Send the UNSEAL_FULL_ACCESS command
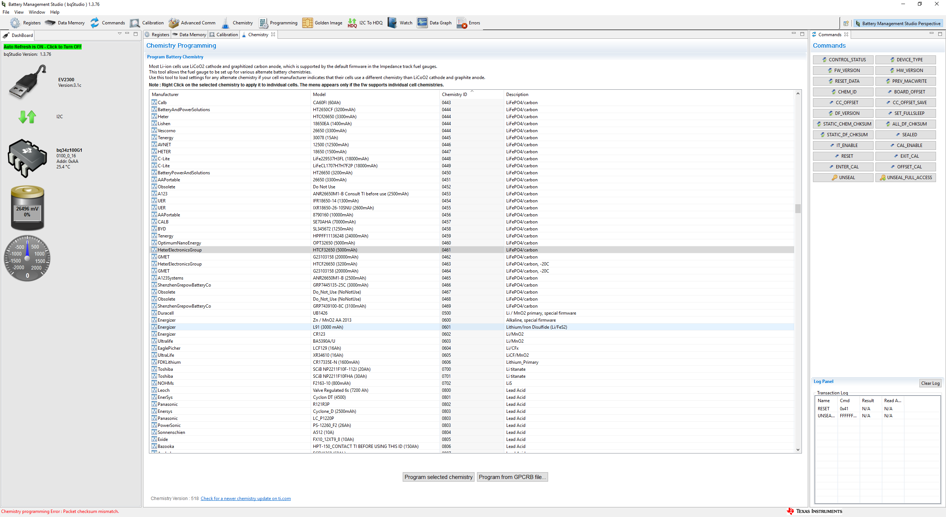Screen dimensions: 946x517 point(905,178)
